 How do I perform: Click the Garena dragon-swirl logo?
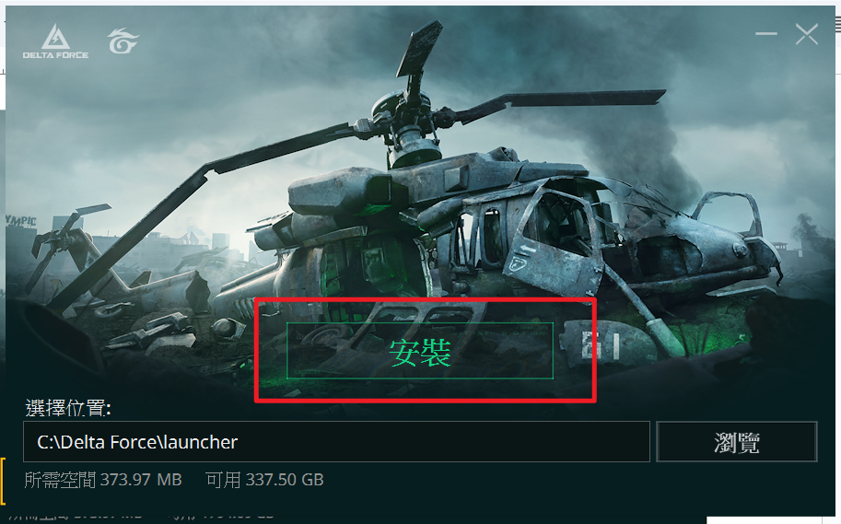click(123, 41)
